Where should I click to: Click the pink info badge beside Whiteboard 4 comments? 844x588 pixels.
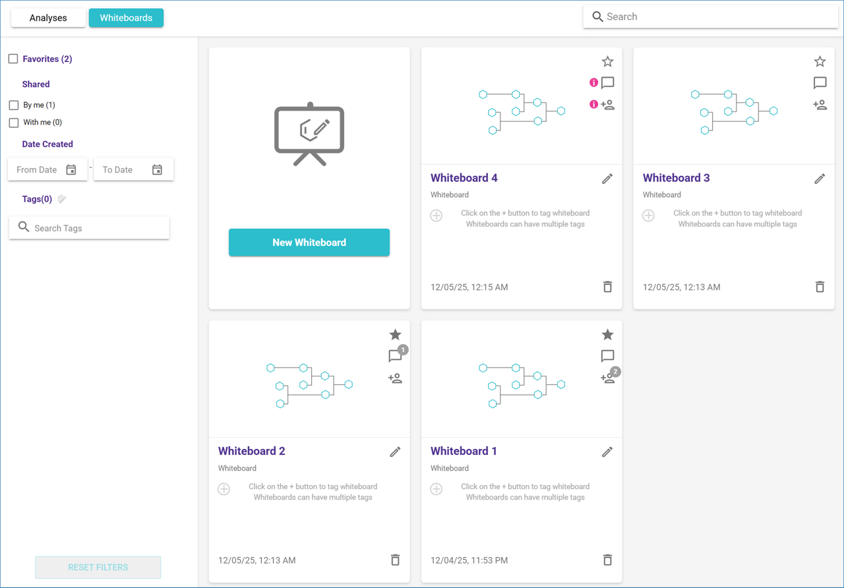point(593,83)
